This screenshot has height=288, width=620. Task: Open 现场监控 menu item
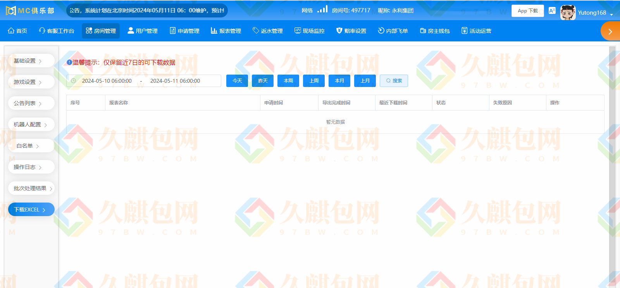(310, 31)
